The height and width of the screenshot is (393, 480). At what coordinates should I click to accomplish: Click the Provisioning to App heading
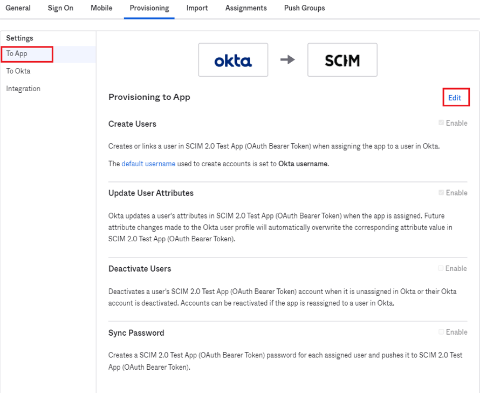tap(149, 97)
